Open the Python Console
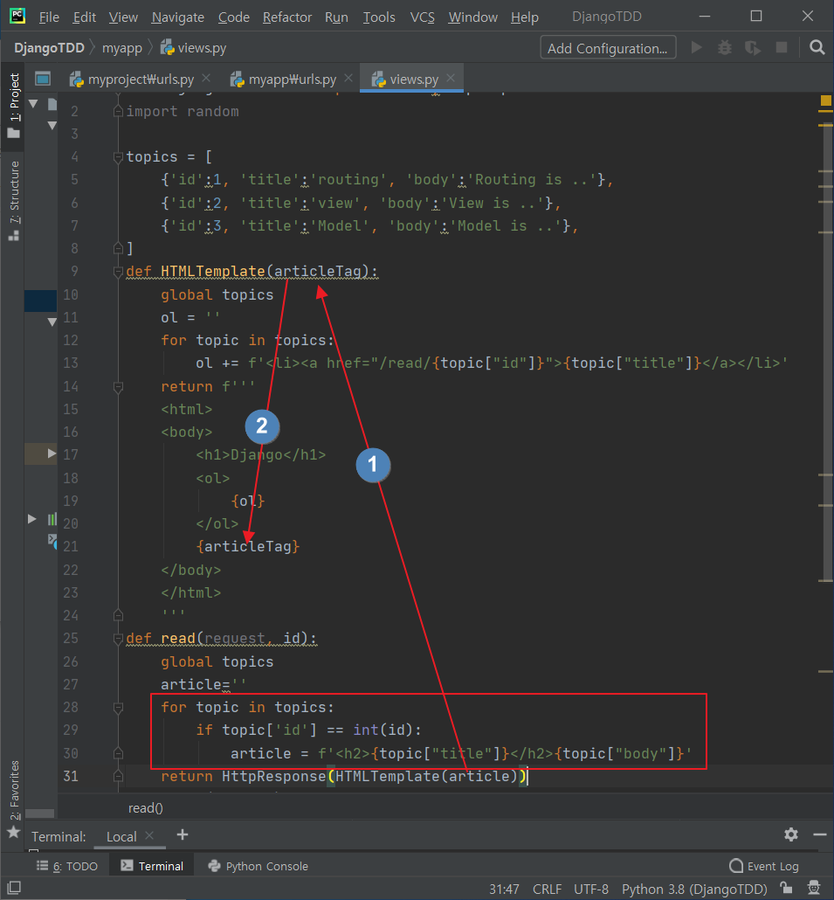This screenshot has height=900, width=834. (258, 866)
